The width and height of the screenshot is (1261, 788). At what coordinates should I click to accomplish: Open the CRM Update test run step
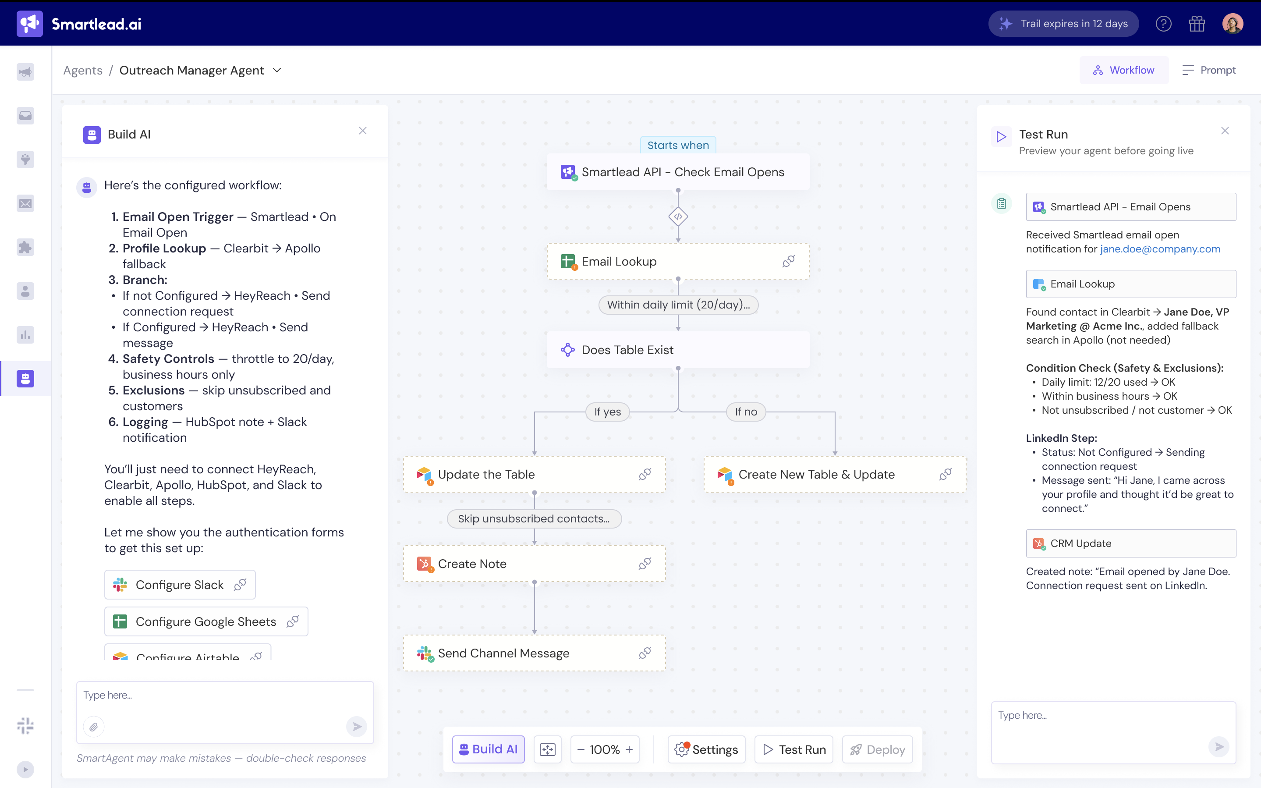pos(1131,543)
